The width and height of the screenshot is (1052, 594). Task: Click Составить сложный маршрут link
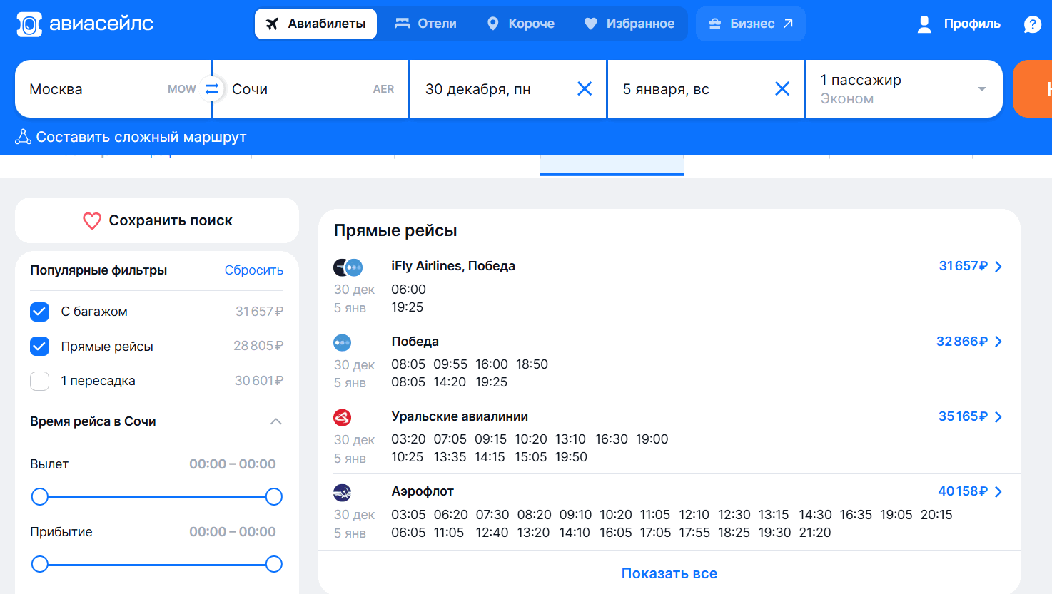point(141,137)
